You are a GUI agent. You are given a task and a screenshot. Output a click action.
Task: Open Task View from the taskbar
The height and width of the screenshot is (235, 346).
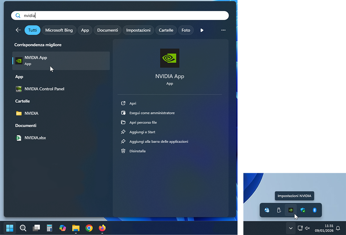click(36, 228)
